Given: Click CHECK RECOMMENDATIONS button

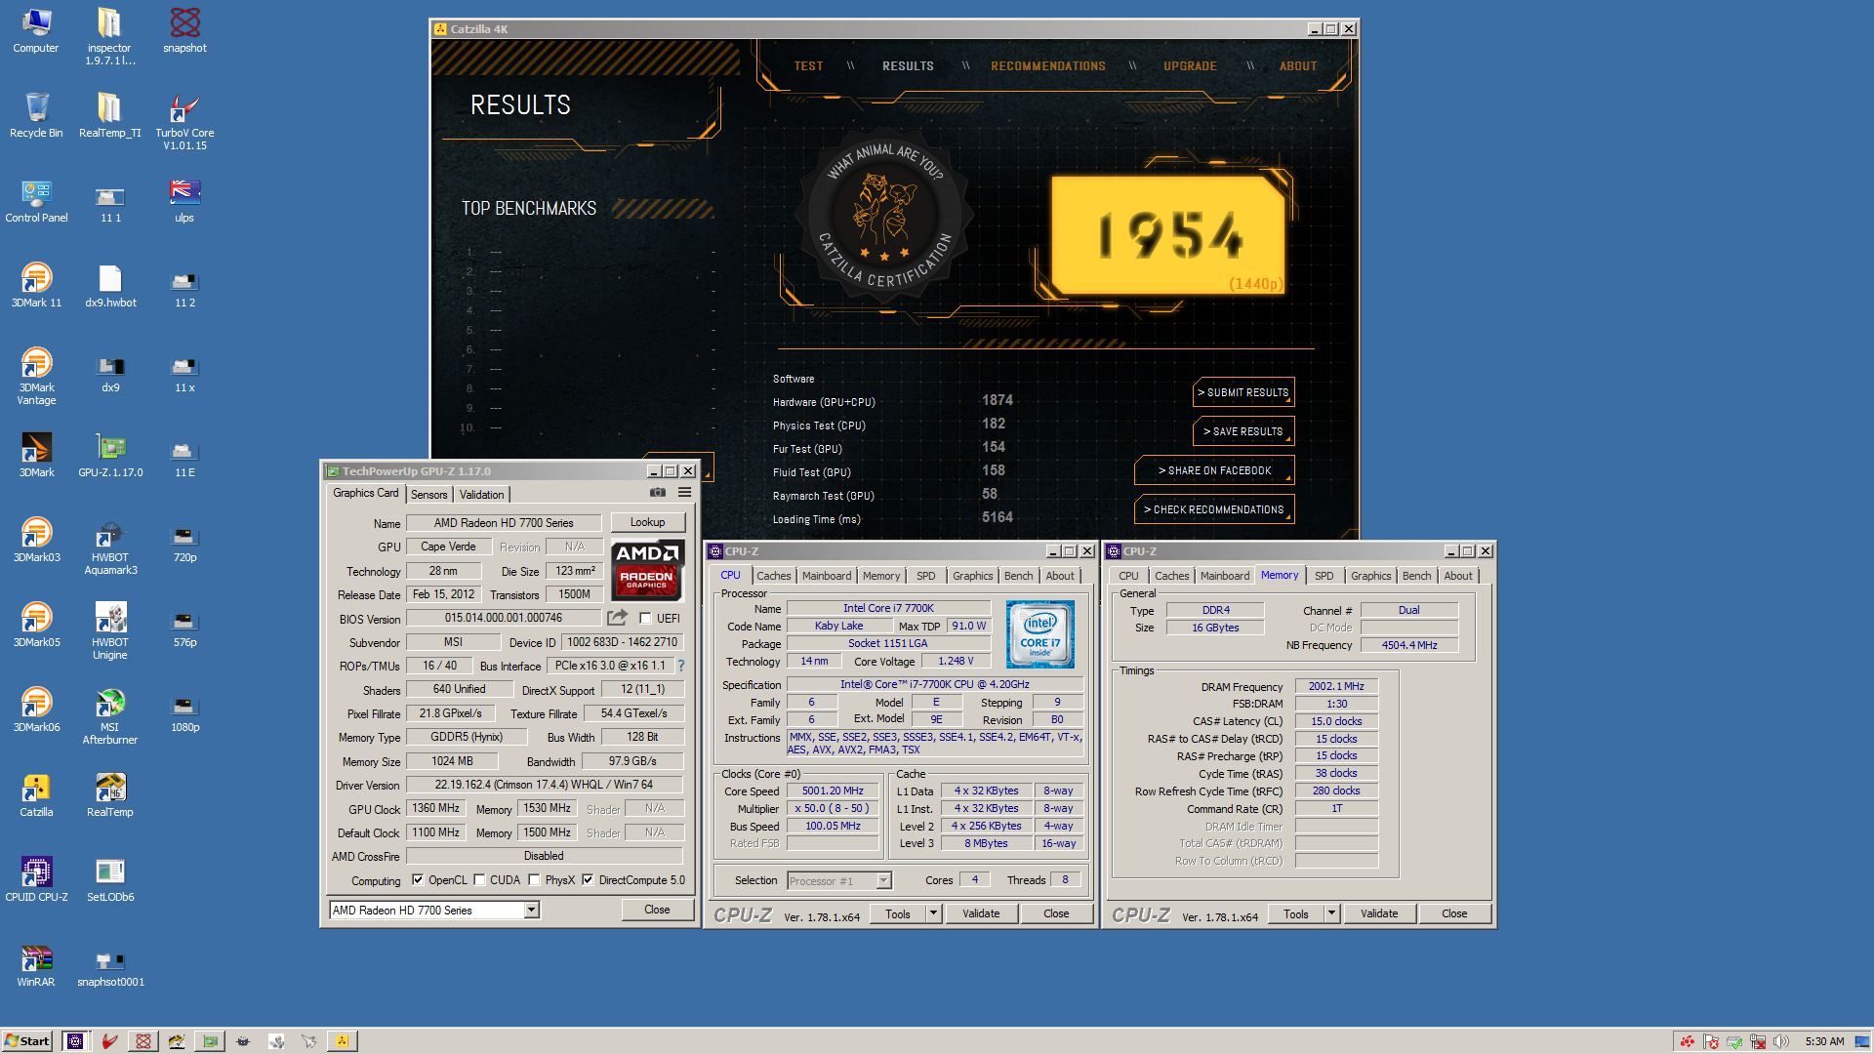Looking at the screenshot, I should pos(1215,509).
